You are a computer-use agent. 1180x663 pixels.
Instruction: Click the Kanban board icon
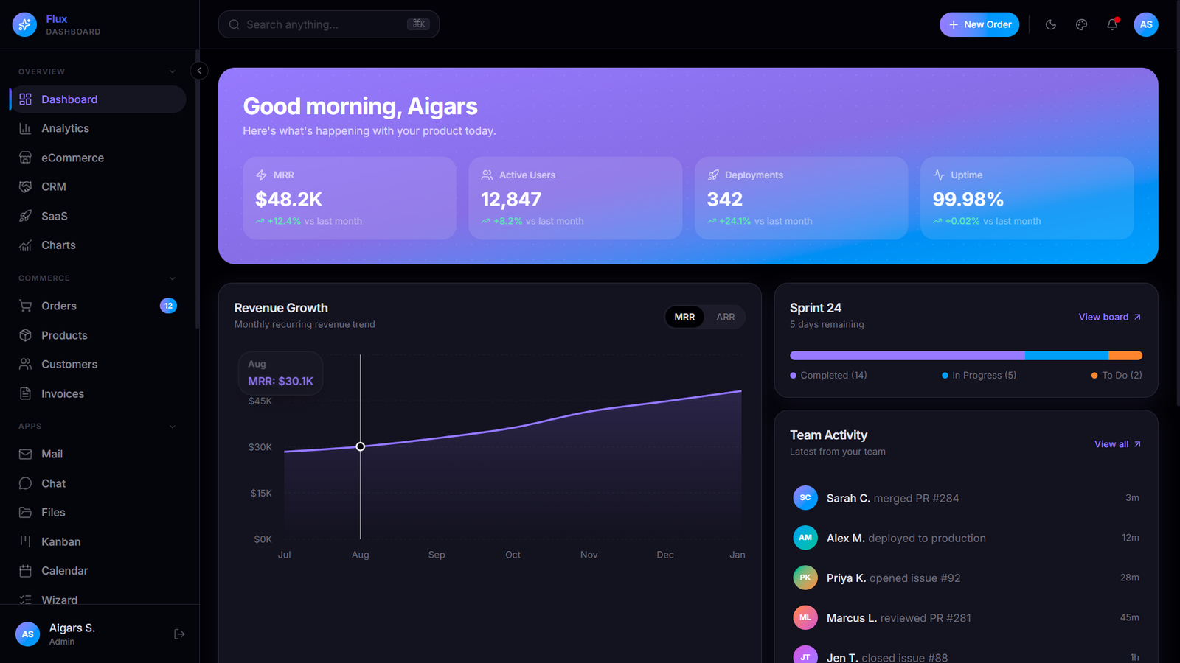(x=25, y=541)
